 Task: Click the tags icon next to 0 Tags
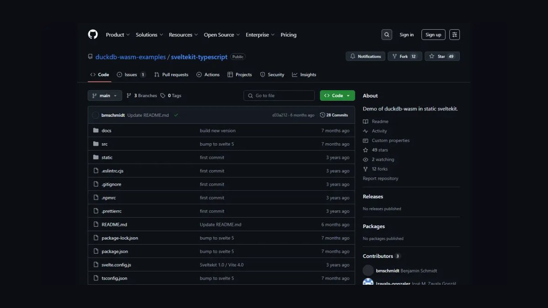(x=163, y=96)
